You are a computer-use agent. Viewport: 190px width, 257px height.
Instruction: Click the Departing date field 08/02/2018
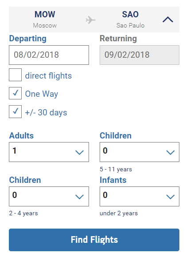(x=49, y=55)
